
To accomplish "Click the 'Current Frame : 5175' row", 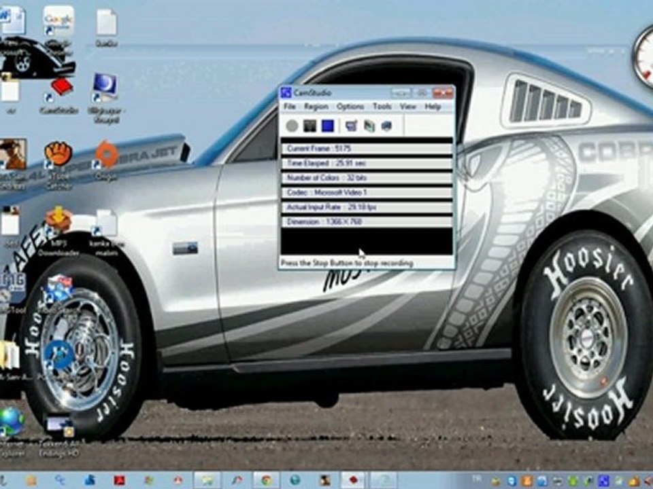I will [x=367, y=149].
